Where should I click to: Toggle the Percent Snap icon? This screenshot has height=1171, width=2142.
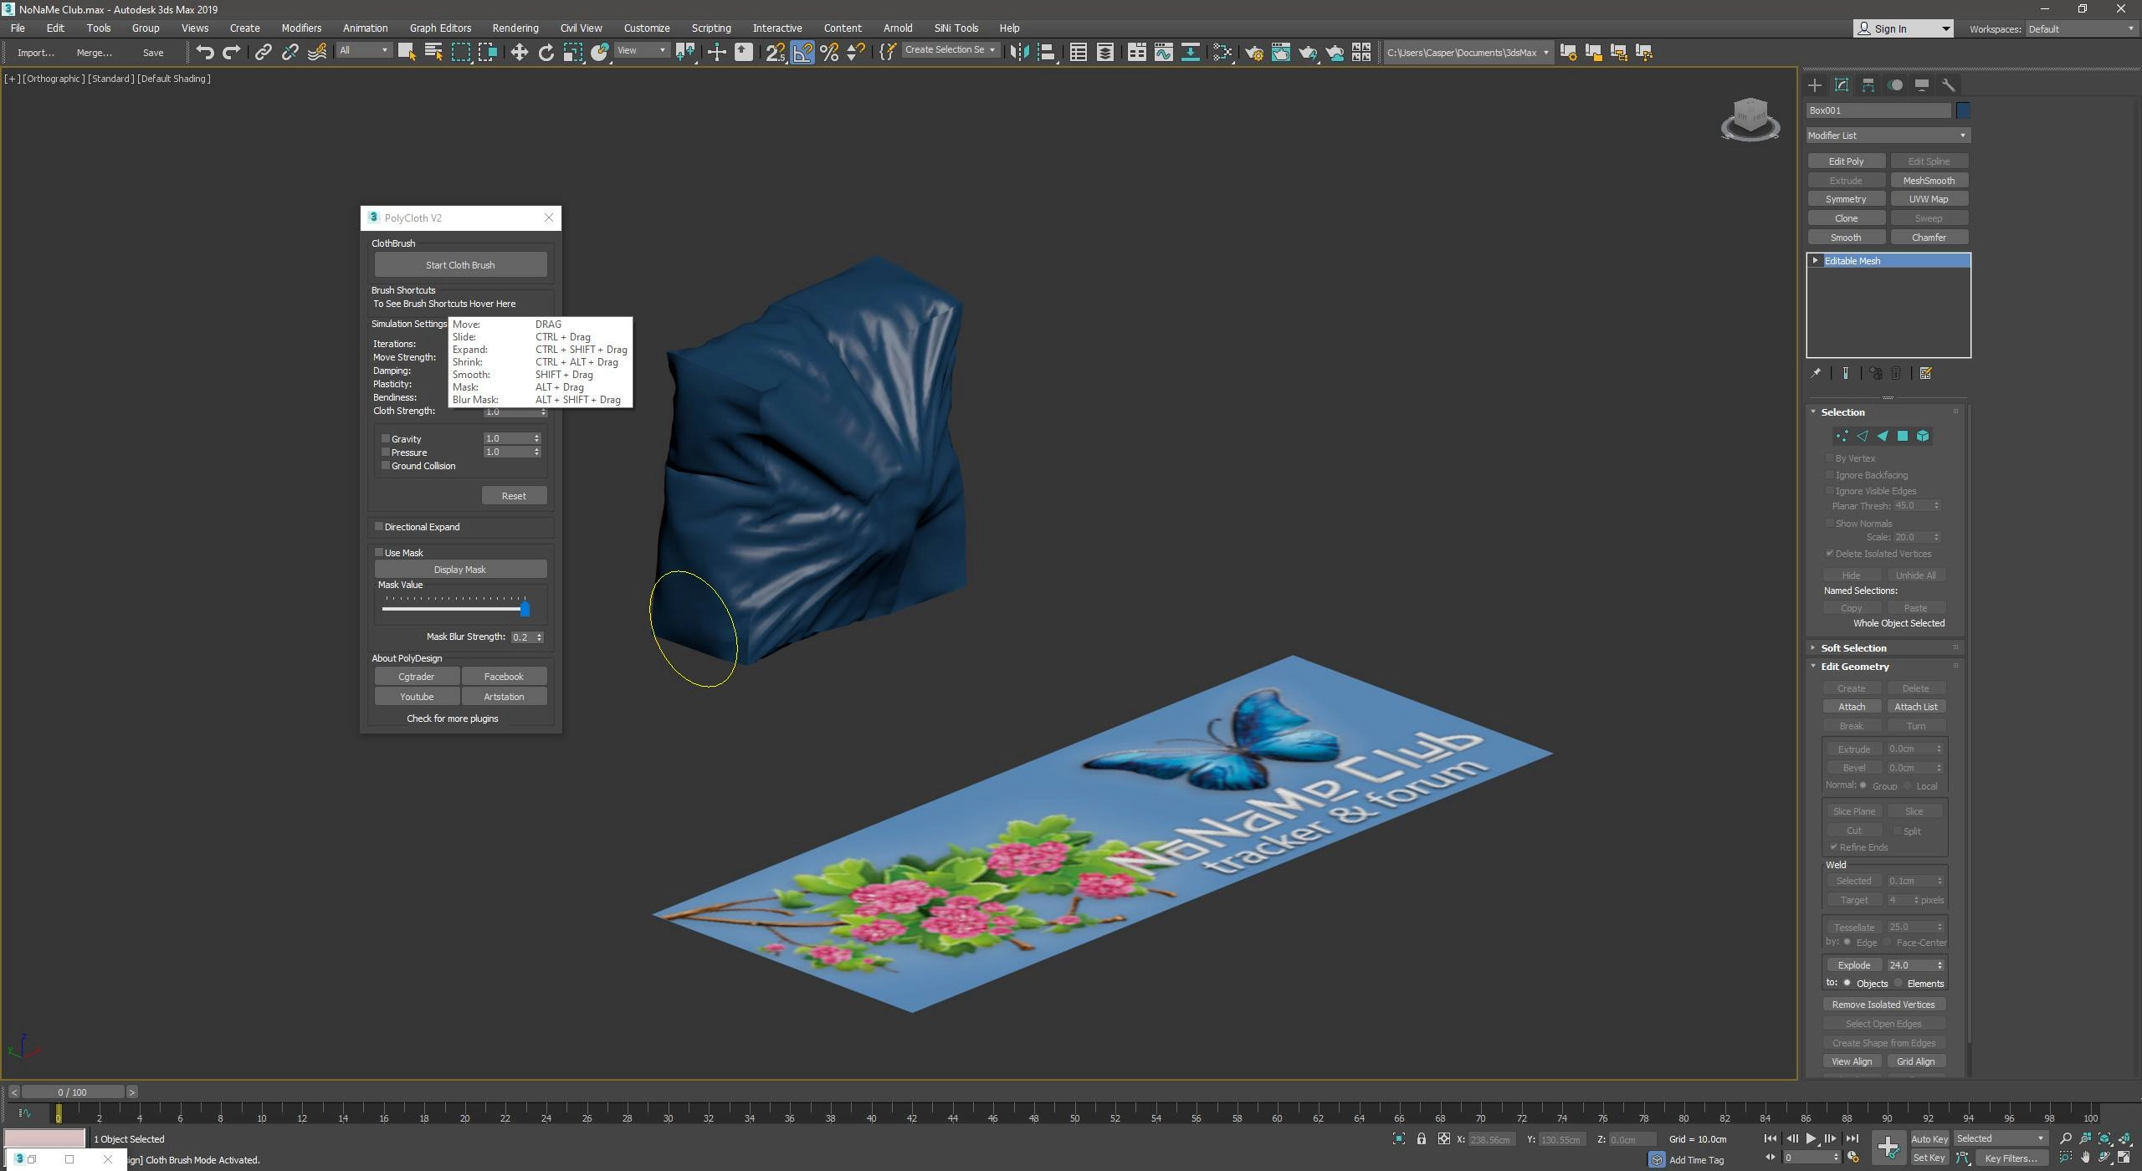(x=829, y=52)
